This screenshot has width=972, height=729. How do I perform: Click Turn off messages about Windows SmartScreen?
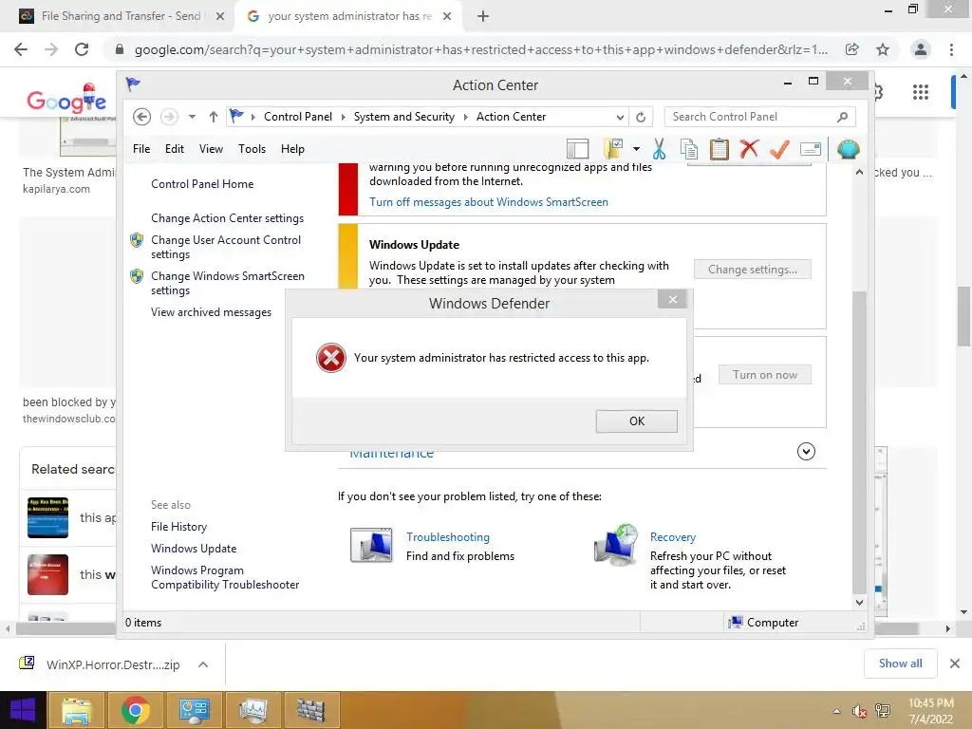point(489,202)
